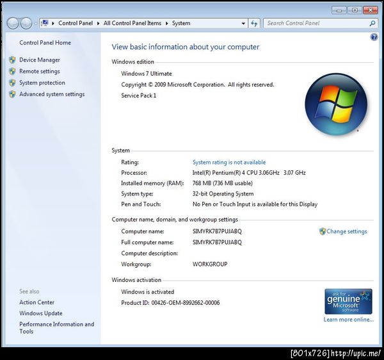Click the Windows logo orb image
The image size is (384, 360).
pyautogui.click(x=336, y=104)
